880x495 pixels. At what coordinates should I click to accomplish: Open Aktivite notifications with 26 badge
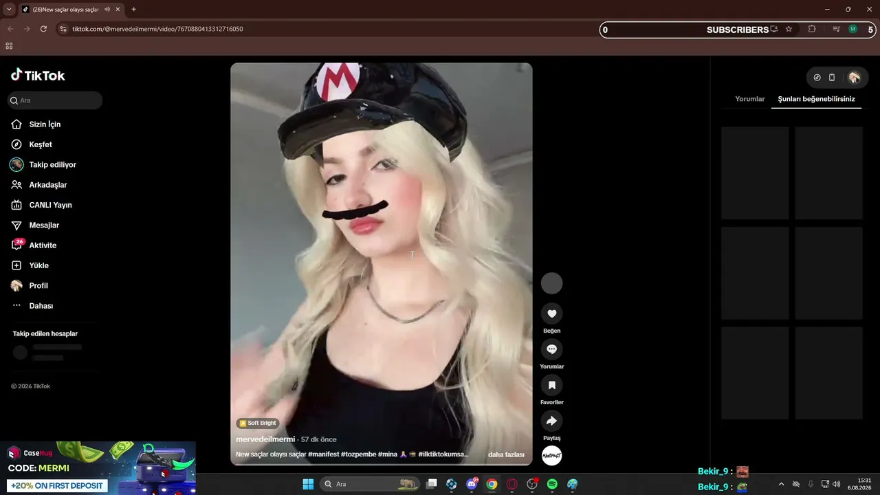tap(34, 245)
